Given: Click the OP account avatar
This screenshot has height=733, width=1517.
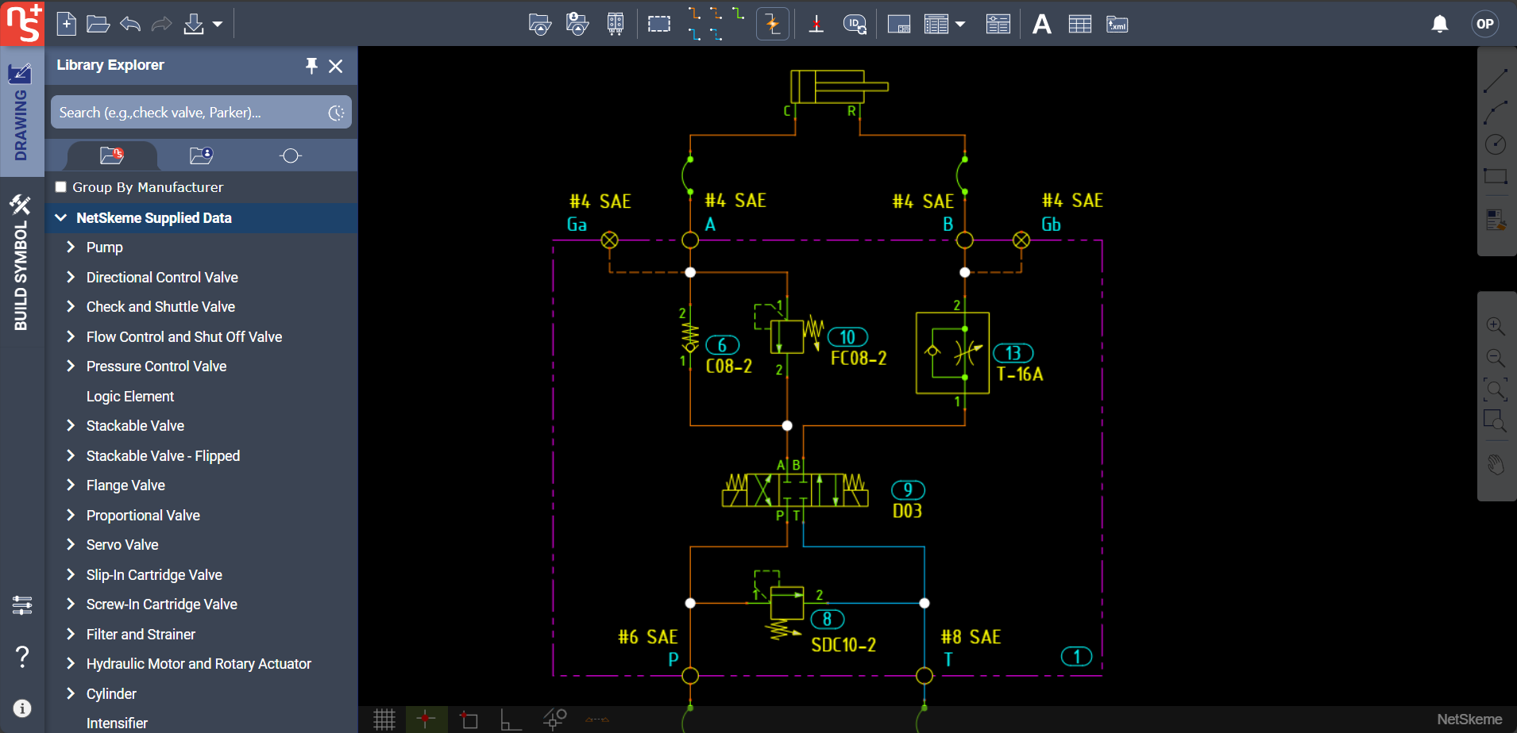Looking at the screenshot, I should tap(1484, 24).
